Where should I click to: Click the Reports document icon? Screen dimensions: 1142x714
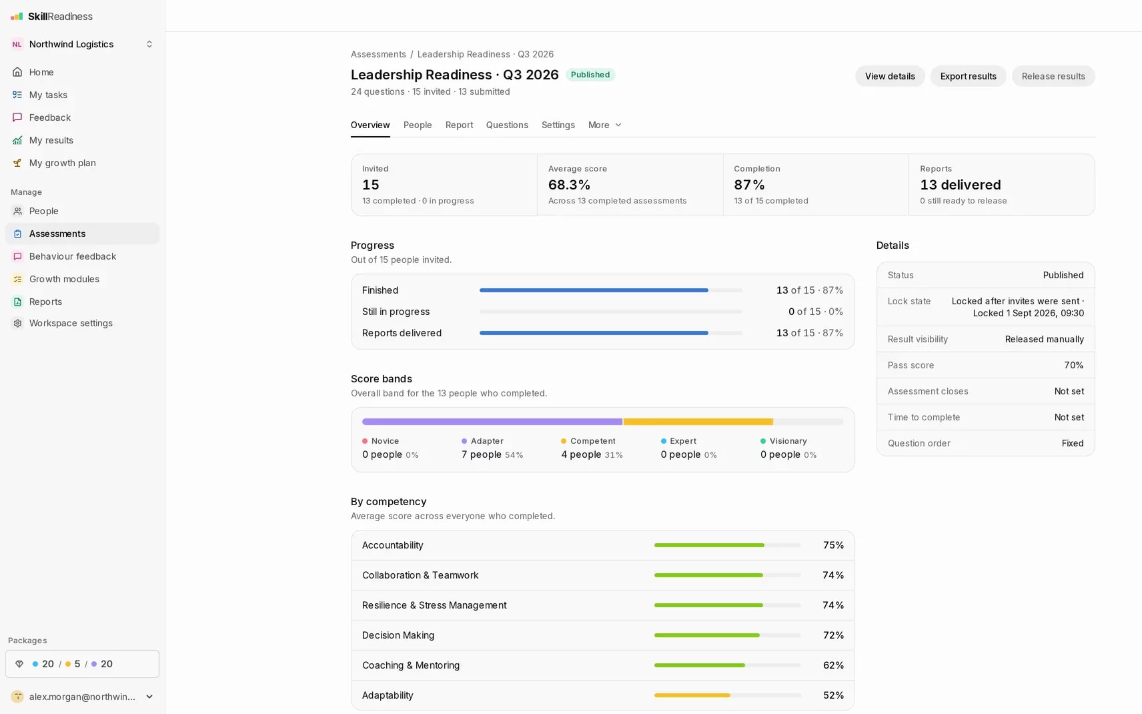(x=17, y=302)
